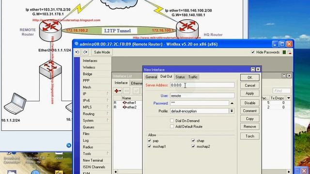Viewport: 310px width, 174px height.
Task: Uncheck the mschap2 authentication option
Action: pyautogui.click(x=193, y=146)
